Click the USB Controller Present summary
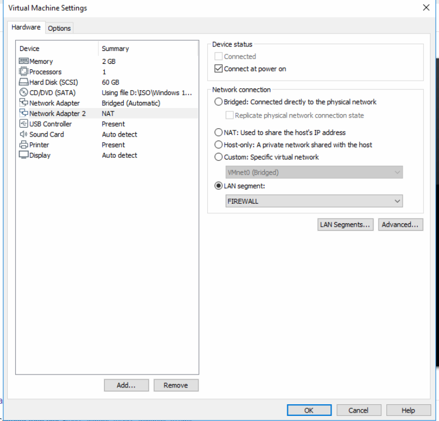The height and width of the screenshot is (421, 439). pos(113,124)
